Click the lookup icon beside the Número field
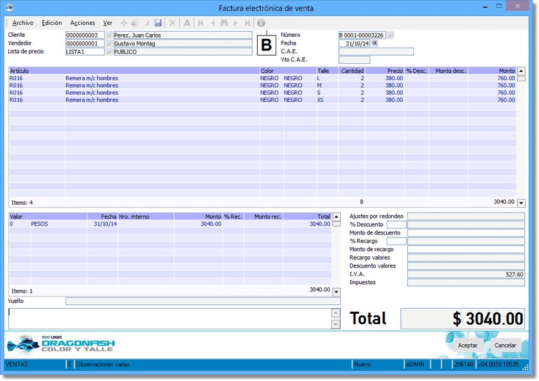539x381 pixels. (391, 35)
